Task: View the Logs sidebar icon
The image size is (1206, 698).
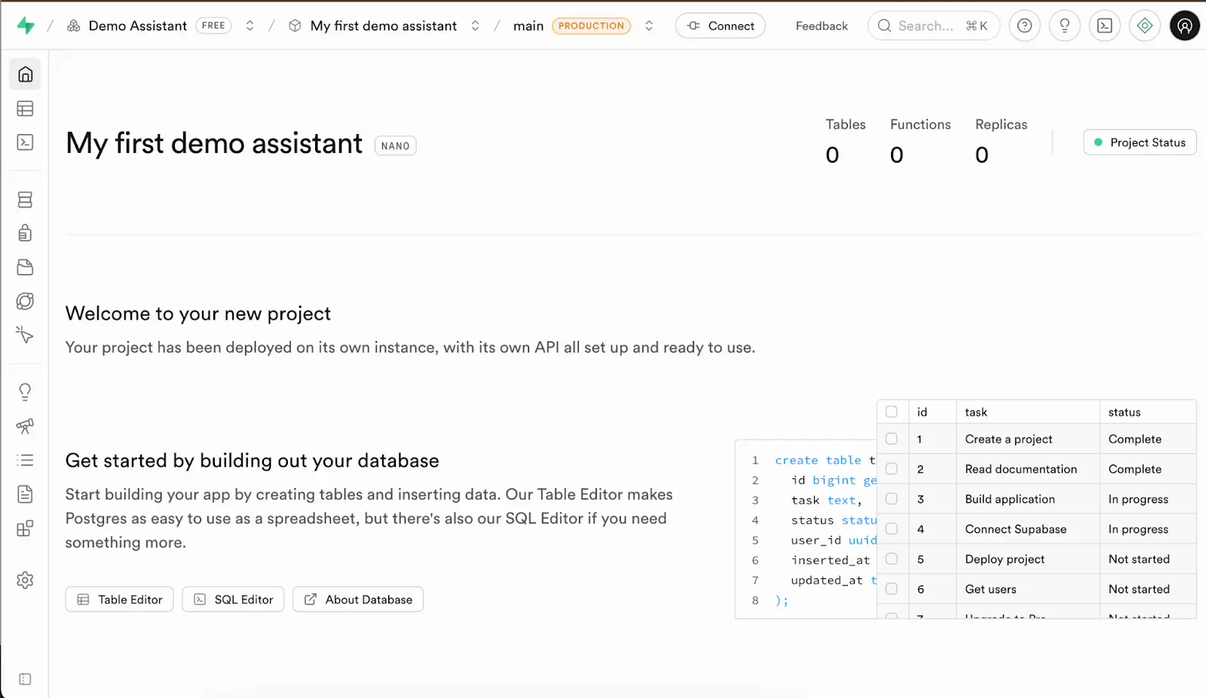Action: tap(25, 460)
